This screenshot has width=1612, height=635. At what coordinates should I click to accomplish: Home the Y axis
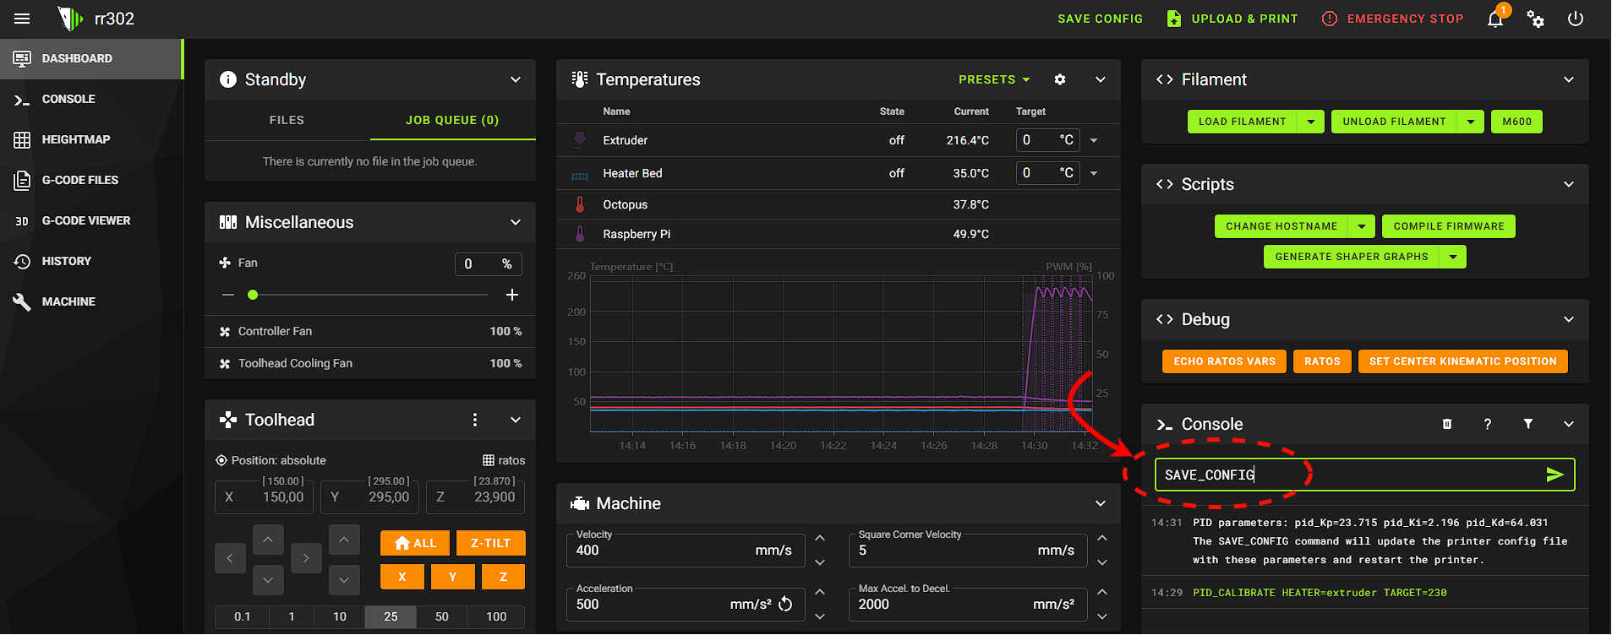453,577
